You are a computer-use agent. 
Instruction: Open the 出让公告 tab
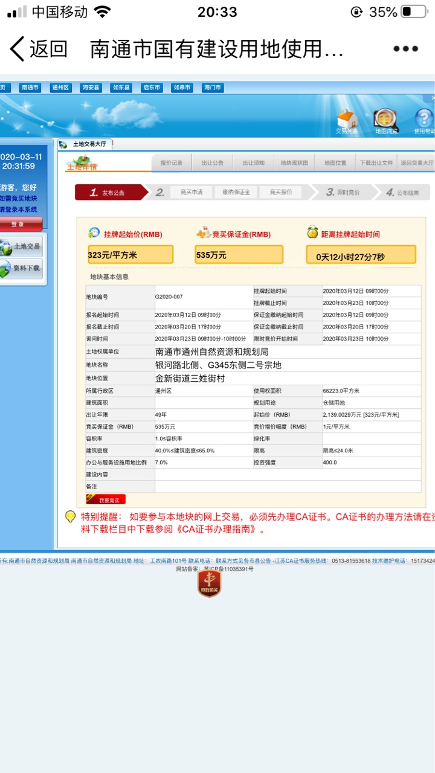(212, 162)
